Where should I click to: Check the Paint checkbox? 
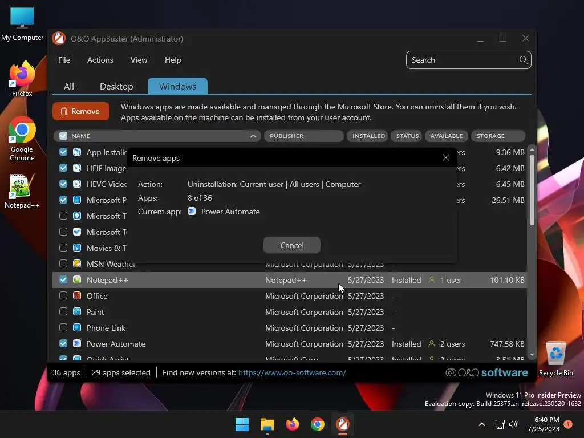point(63,312)
